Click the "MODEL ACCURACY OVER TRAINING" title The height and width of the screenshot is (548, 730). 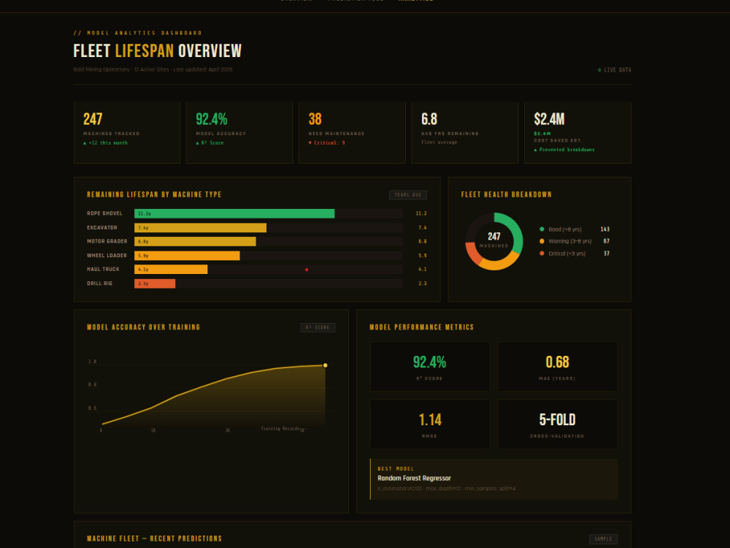(143, 327)
